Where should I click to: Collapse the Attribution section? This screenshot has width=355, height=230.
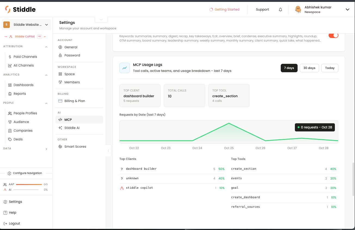(46, 47)
